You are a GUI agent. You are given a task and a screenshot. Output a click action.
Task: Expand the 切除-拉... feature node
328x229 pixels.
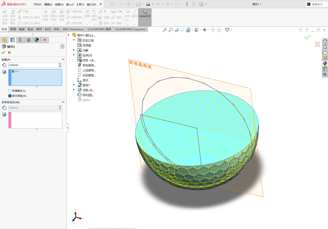point(74,90)
